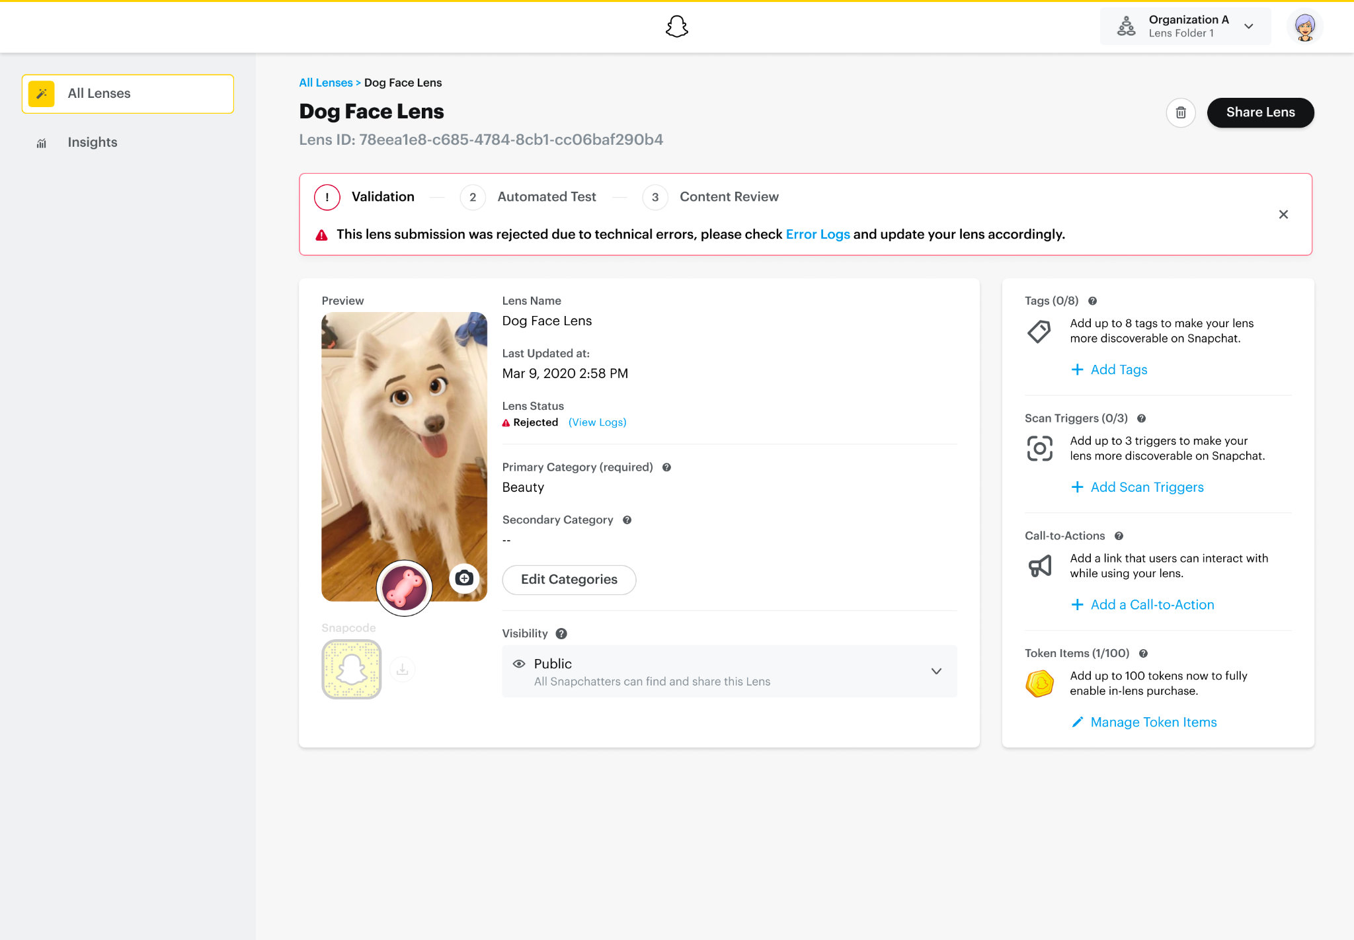Navigate to All Lenses via the breadcrumb
1354x940 pixels.
(x=325, y=82)
